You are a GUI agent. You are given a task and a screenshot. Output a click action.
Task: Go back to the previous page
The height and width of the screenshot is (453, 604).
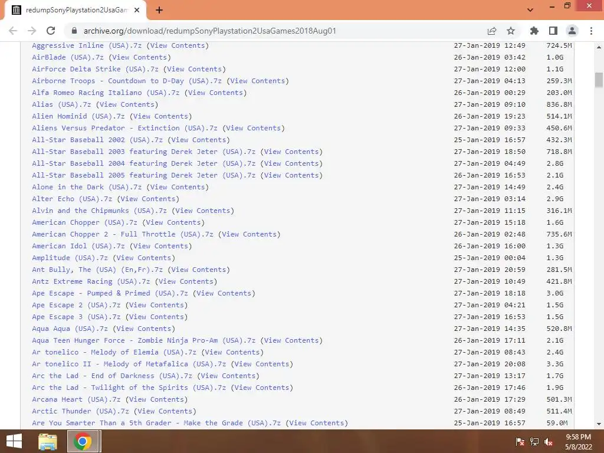click(13, 31)
